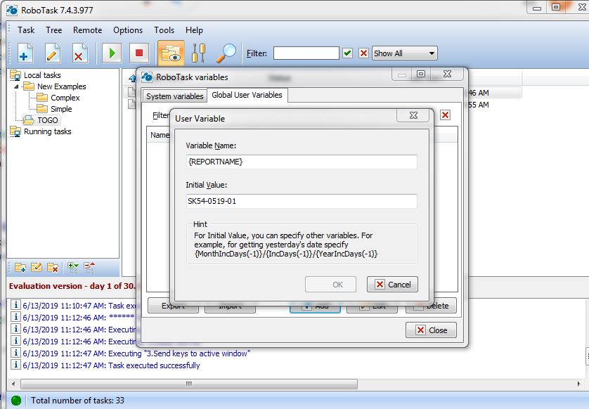The height and width of the screenshot is (409, 589).
Task: Open the Task menu
Action: (x=26, y=30)
